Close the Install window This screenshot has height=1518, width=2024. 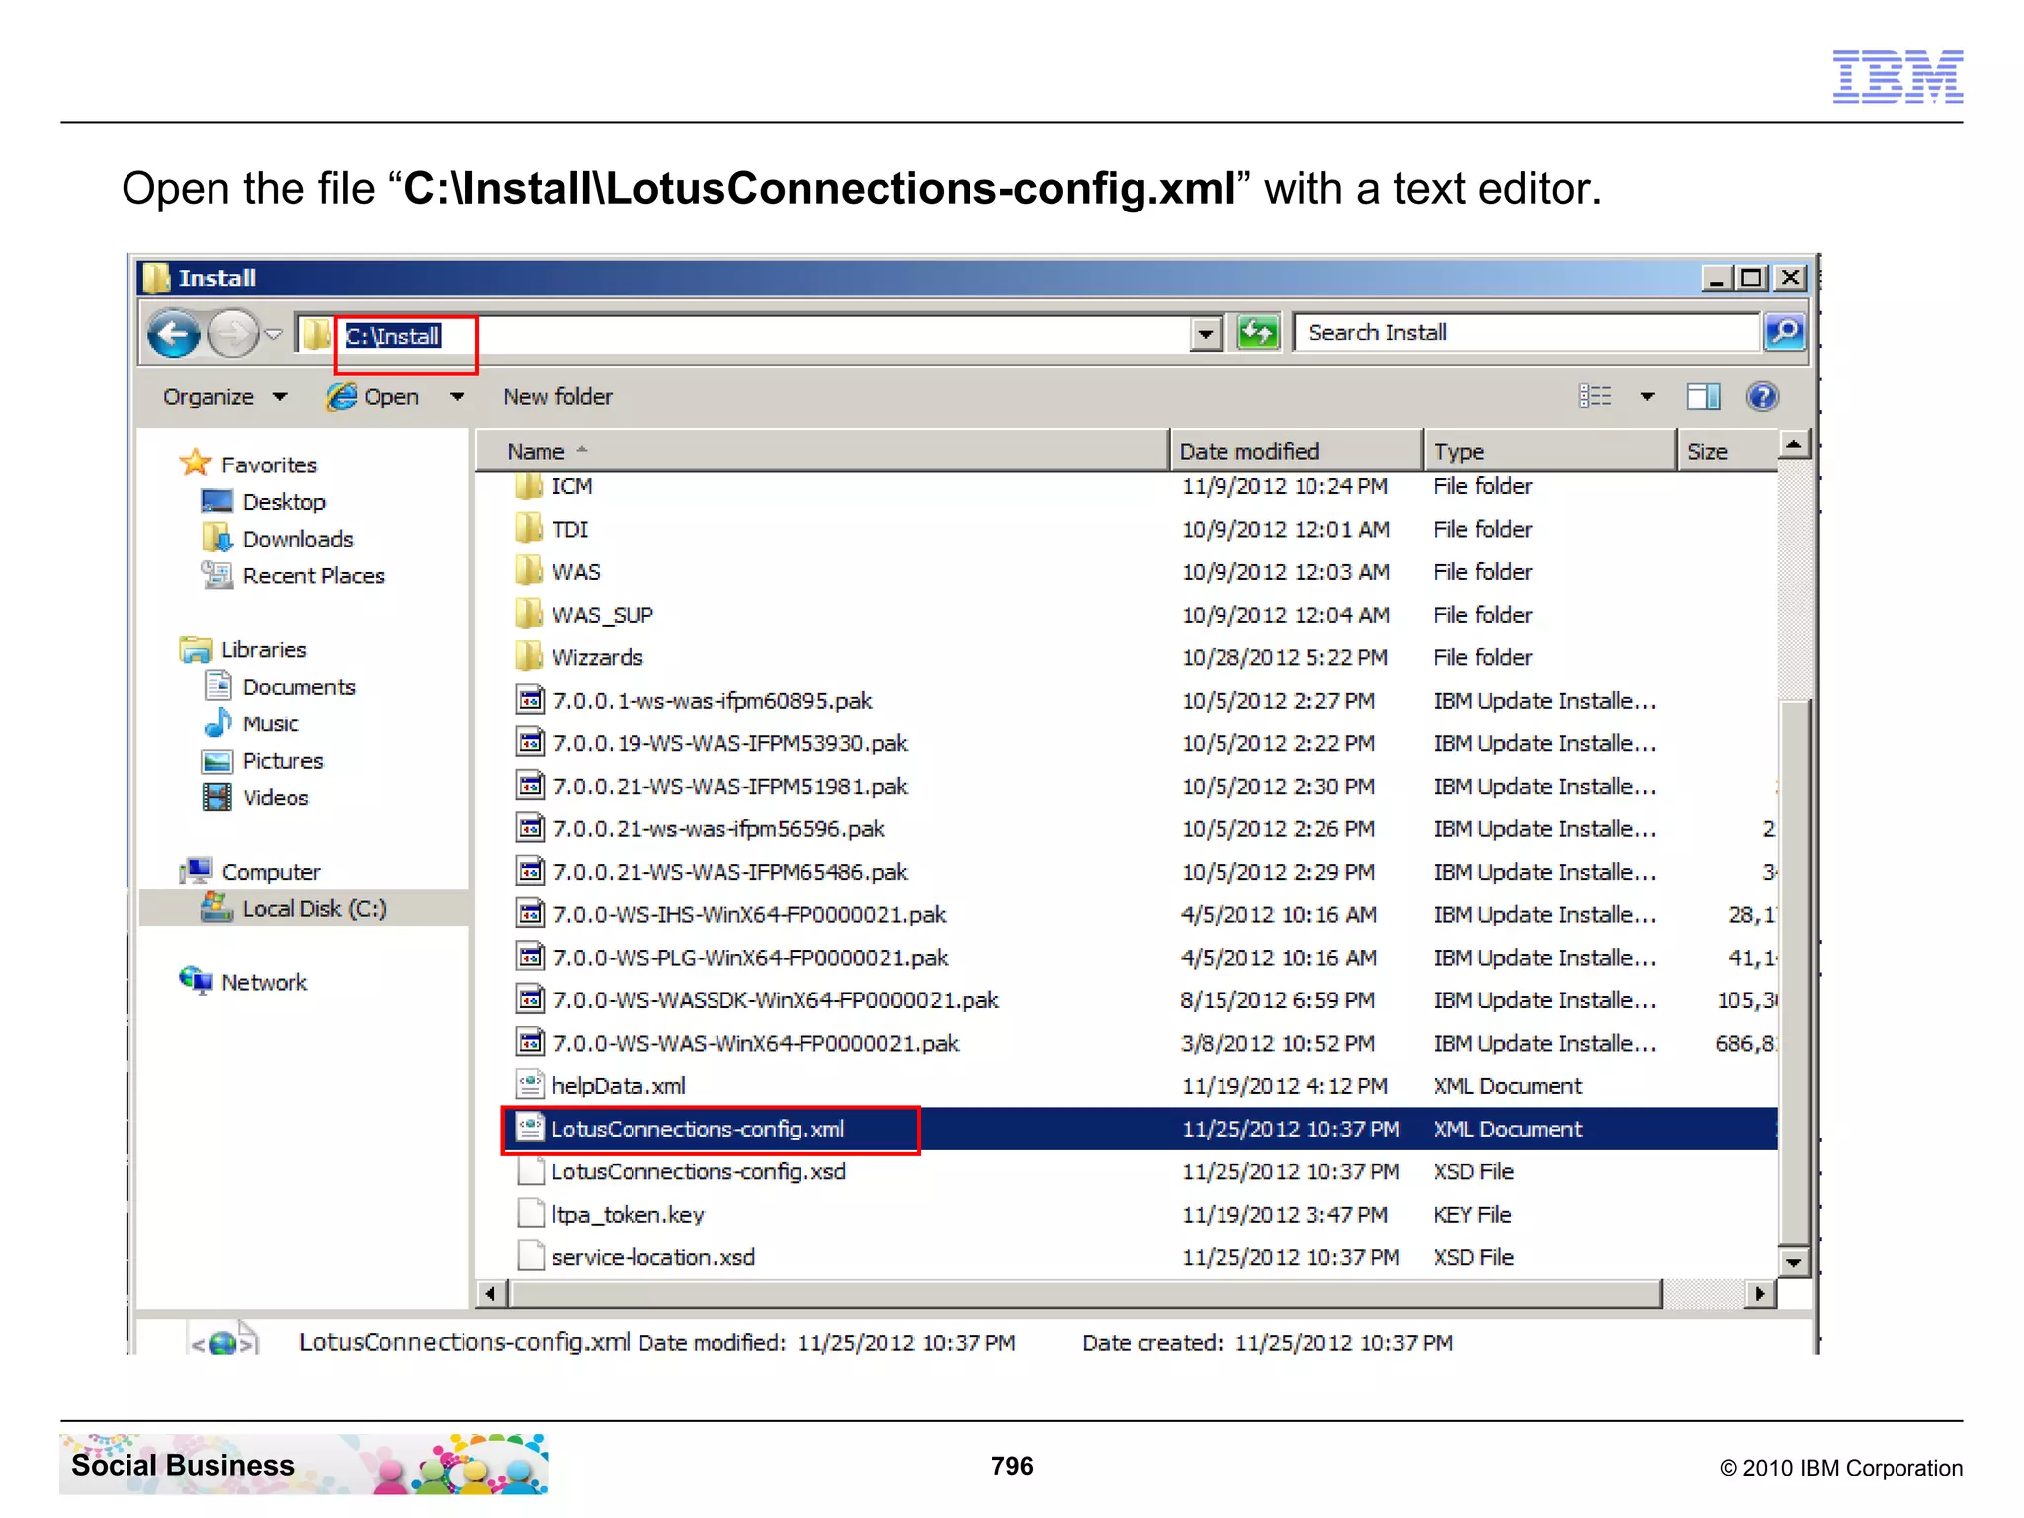[1790, 279]
